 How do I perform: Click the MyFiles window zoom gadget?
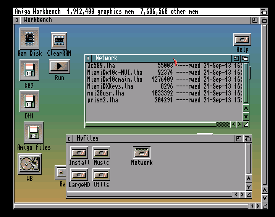click(x=239, y=139)
